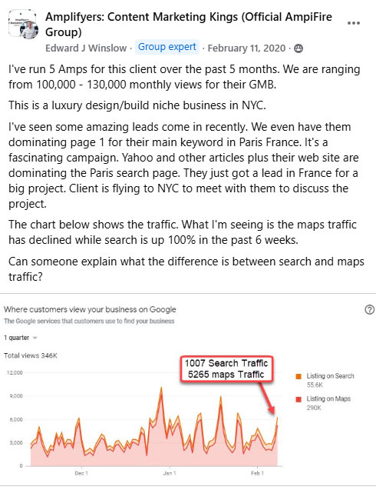The image size is (376, 490).
Task: Click the Feb 1 axis marker
Action: click(x=257, y=473)
